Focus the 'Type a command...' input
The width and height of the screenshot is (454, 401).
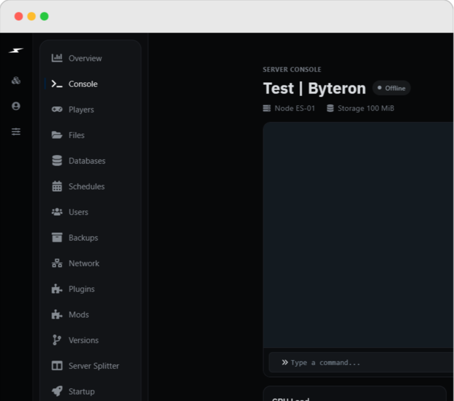point(361,363)
